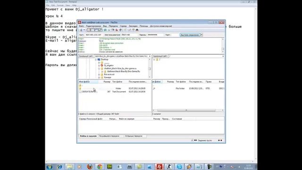Image resolution: width=302 pixels, height=170 pixels.
Task: Click the Skype taskbar icon
Action: (x=179, y=167)
